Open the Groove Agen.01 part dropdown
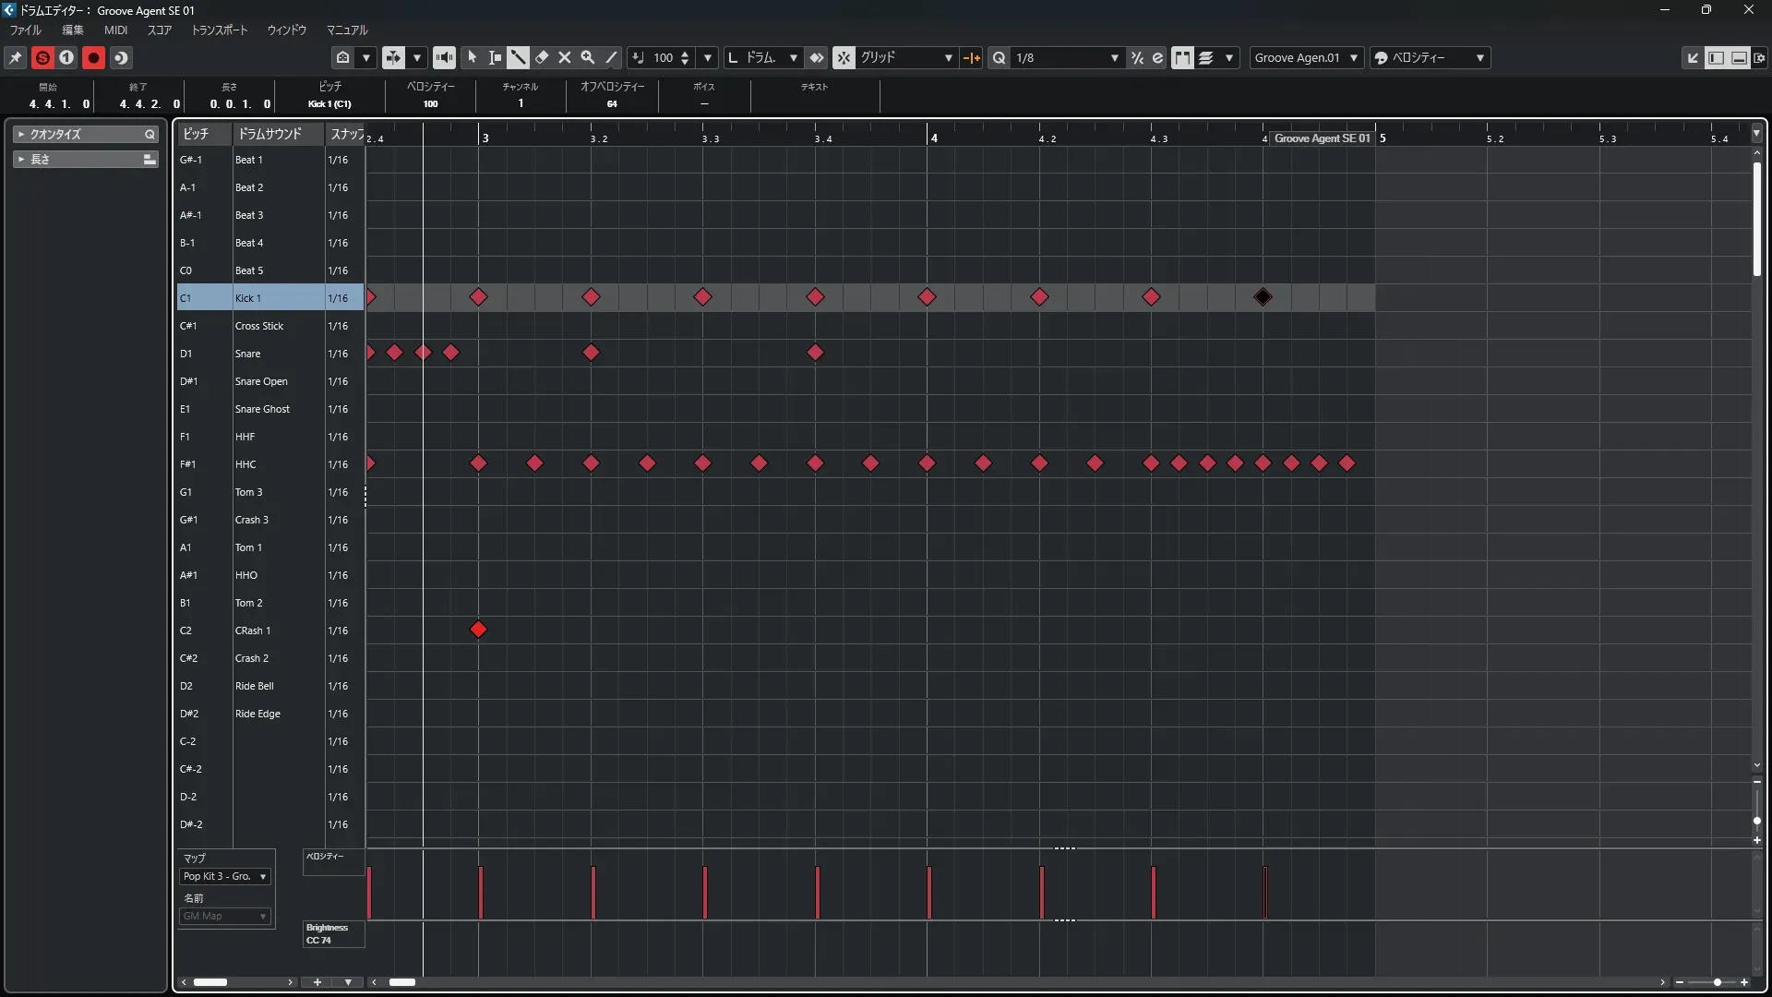1772x997 pixels. (1306, 57)
